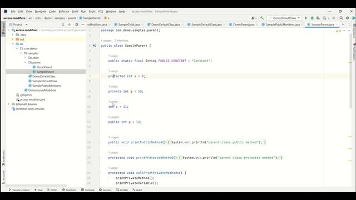This screenshot has width=356, height=200.
Task: Open the Navigate menu
Action: click(x=41, y=11)
